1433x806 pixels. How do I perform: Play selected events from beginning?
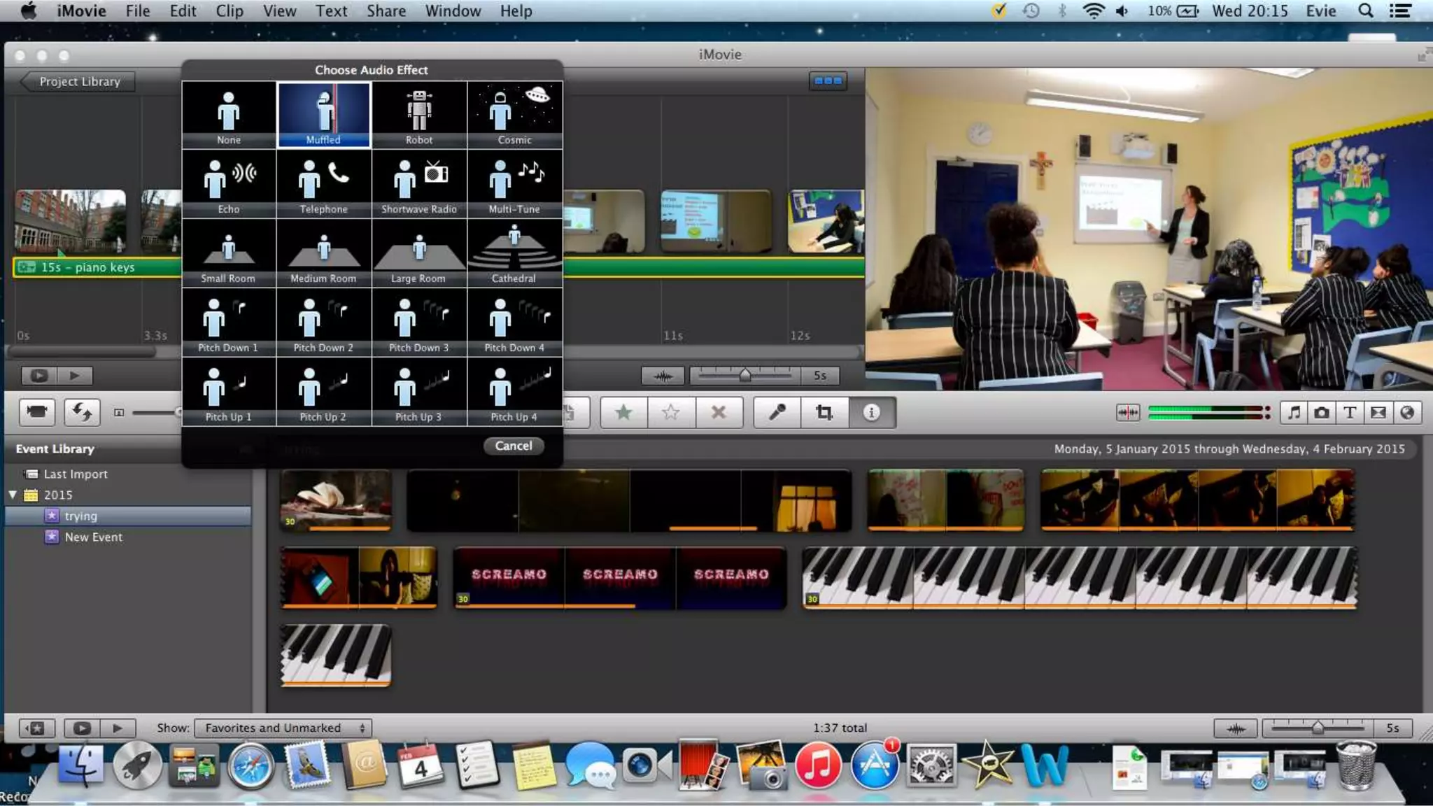(x=118, y=728)
